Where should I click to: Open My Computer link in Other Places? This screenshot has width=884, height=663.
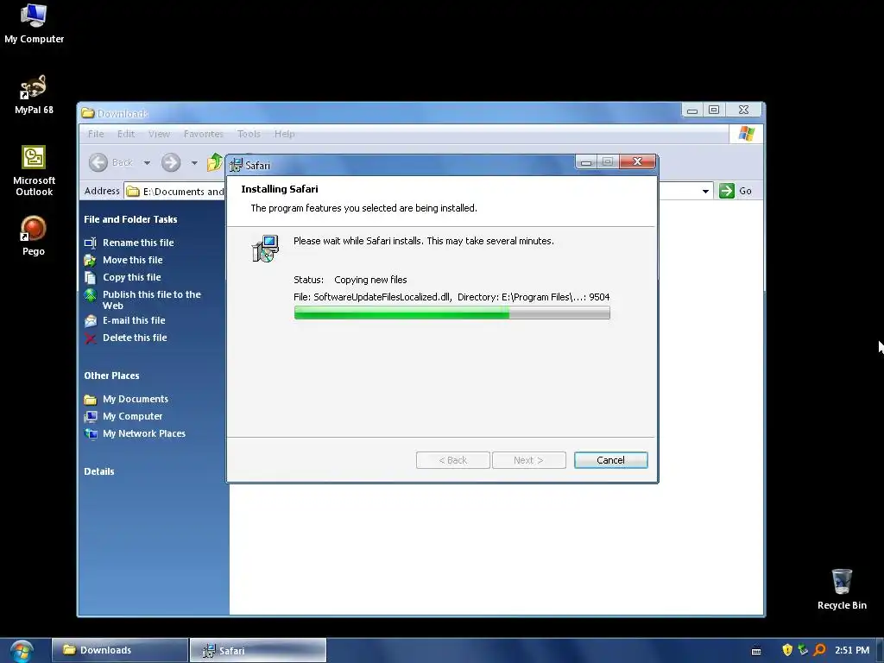(132, 416)
